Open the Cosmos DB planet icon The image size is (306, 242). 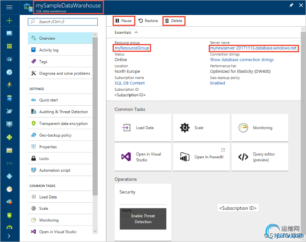(x=9, y=111)
